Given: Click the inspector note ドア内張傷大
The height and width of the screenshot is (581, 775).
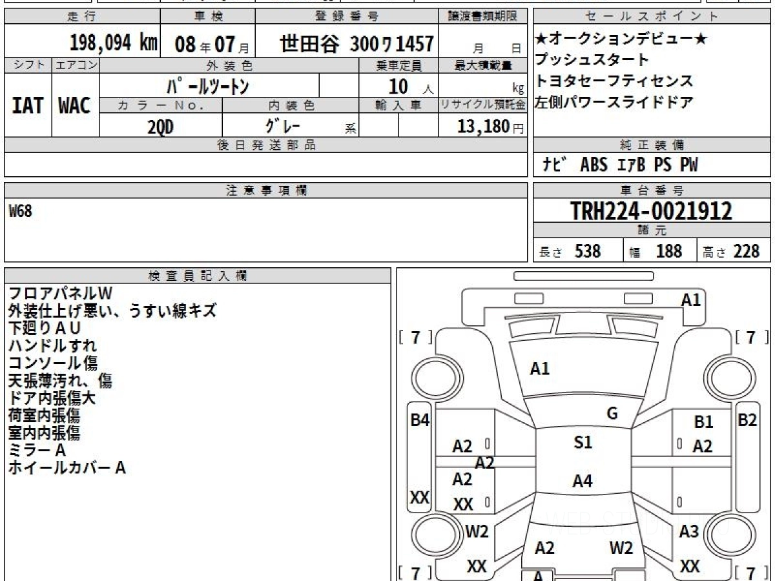Looking at the screenshot, I should (52, 398).
